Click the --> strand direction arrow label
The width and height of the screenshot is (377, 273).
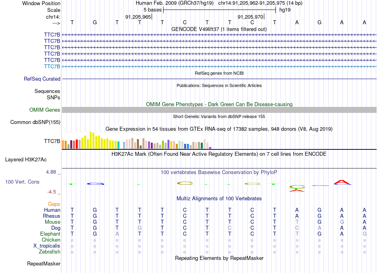click(x=56, y=23)
